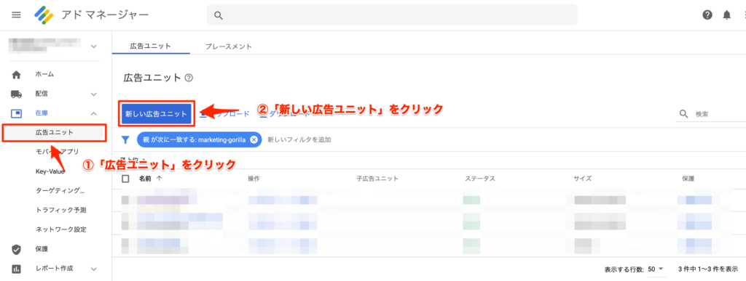This screenshot has width=746, height=281.
Task: Focus the top search bar
Action: [392, 15]
